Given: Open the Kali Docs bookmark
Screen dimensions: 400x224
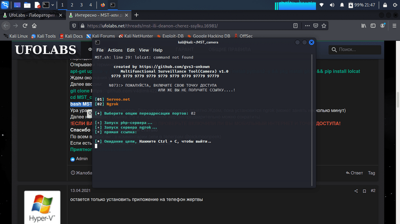Looking at the screenshot, I should point(71,36).
